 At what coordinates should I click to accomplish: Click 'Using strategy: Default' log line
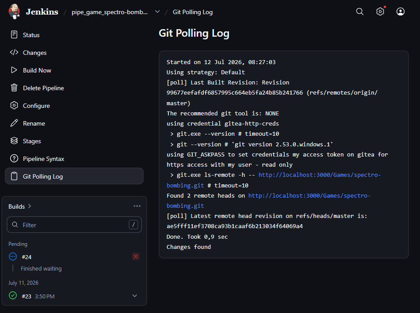pos(206,73)
